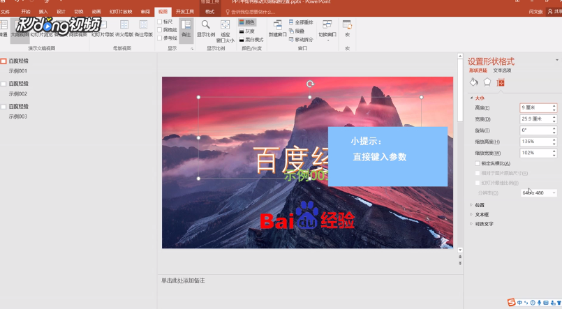Select outline text 示例002
The image size is (562, 309).
tap(18, 93)
